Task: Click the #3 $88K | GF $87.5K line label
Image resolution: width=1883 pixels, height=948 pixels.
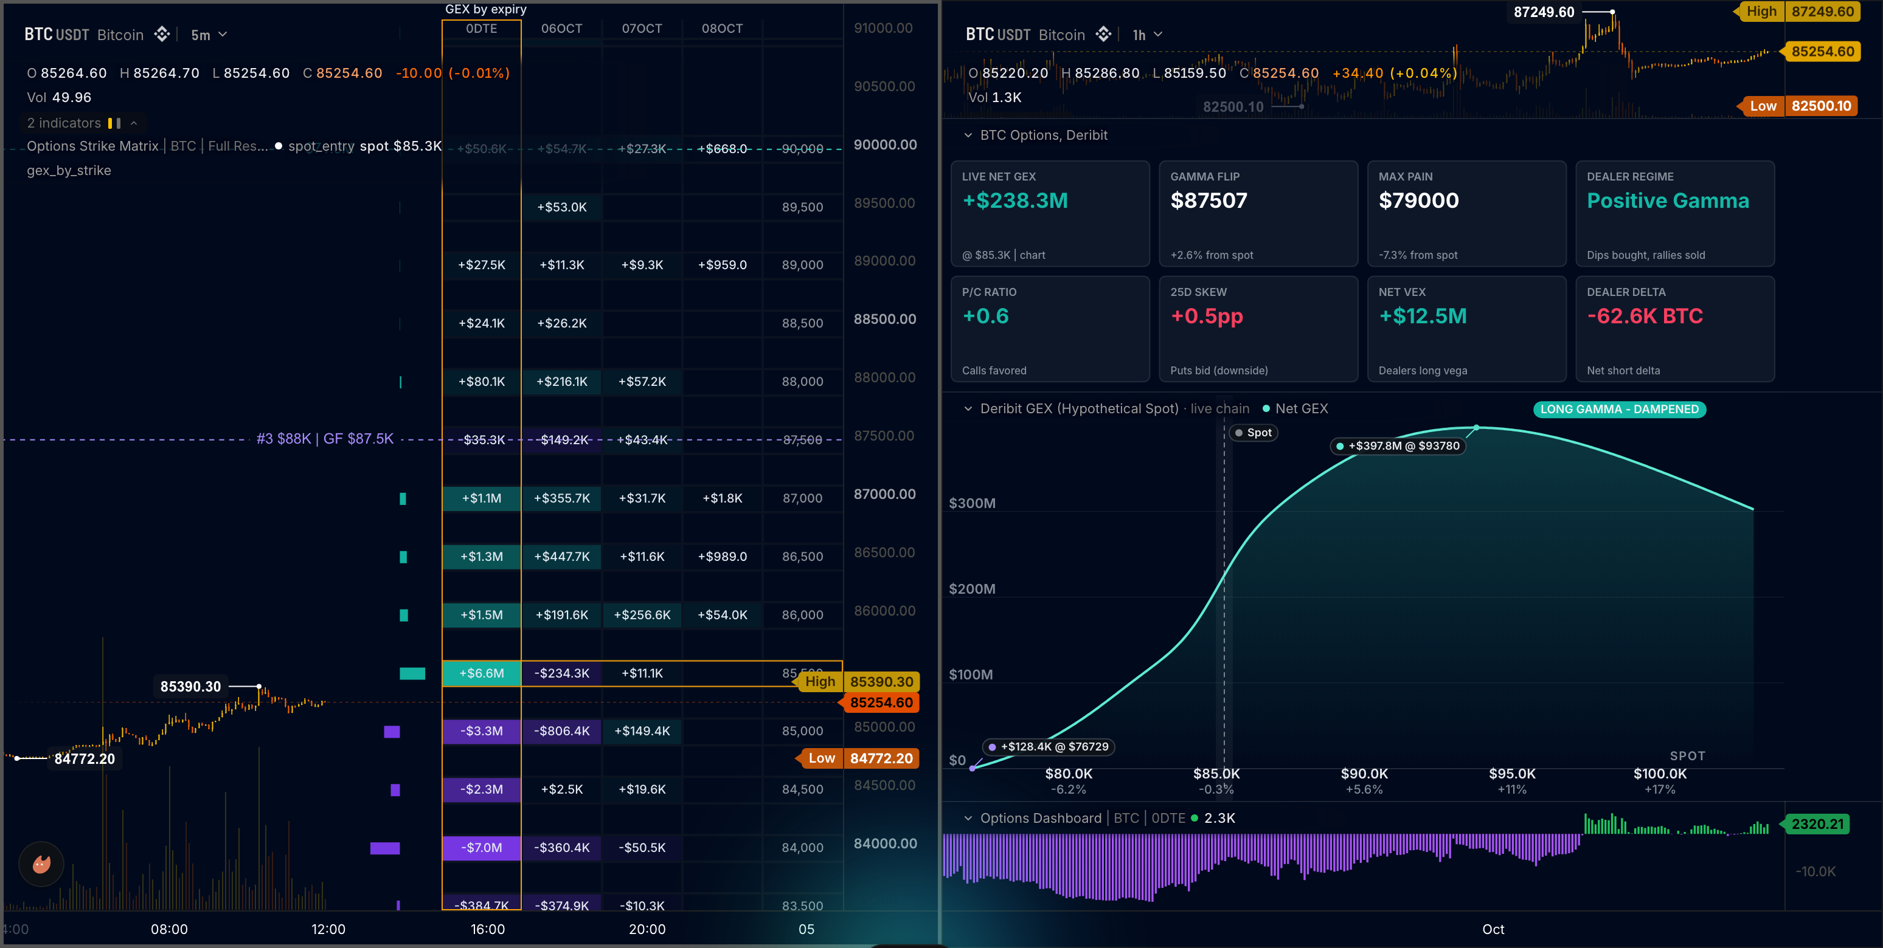Action: 325,439
